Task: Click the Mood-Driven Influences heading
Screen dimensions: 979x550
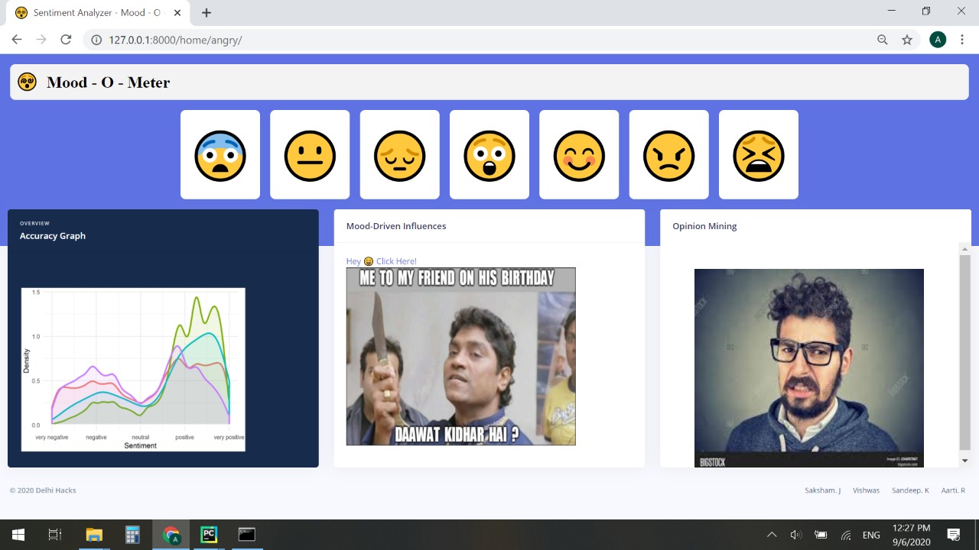Action: click(x=396, y=226)
